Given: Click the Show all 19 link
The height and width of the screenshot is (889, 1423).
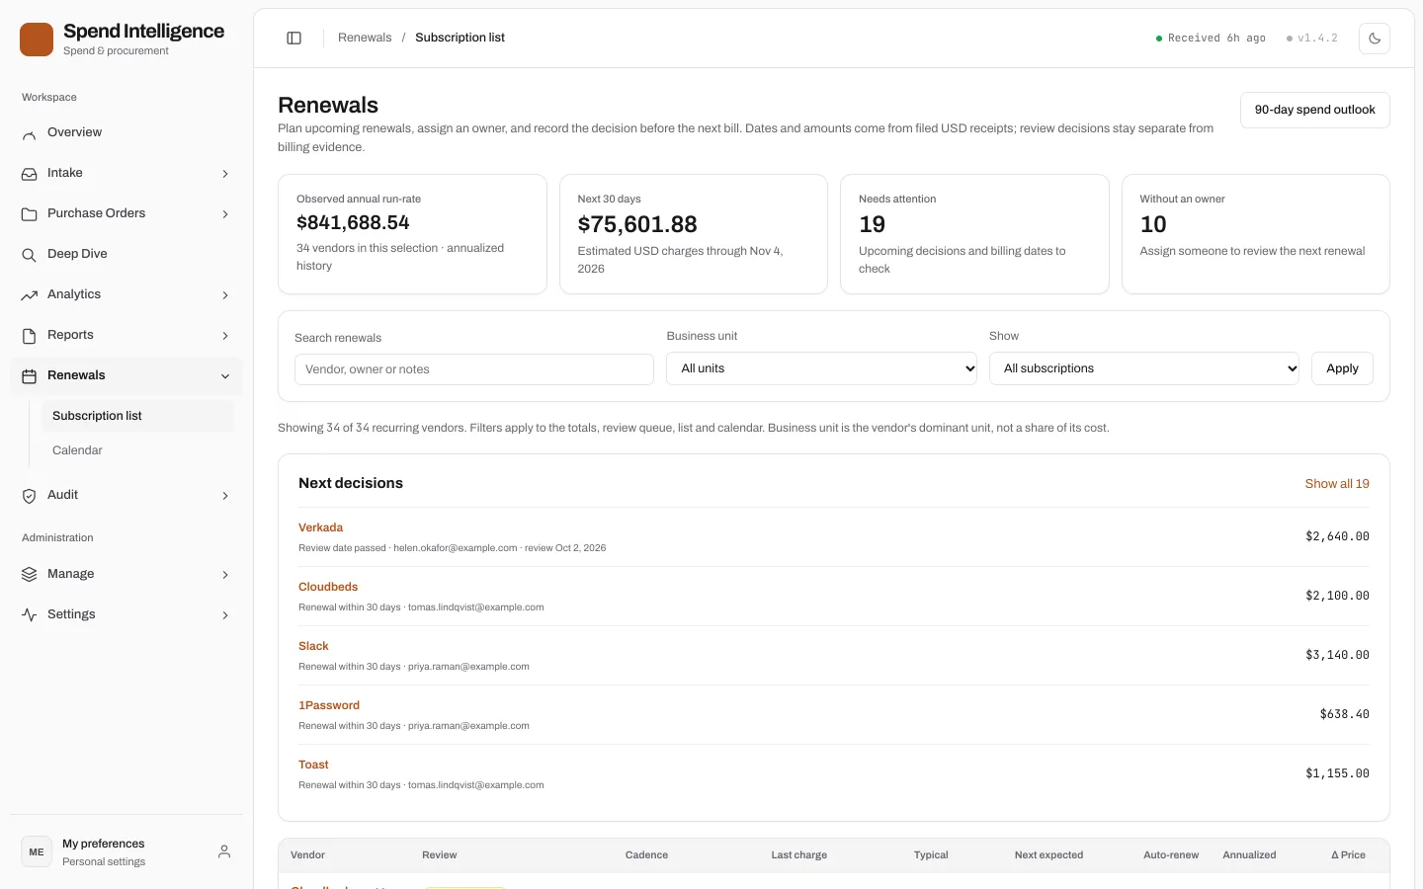Looking at the screenshot, I should click(x=1337, y=484).
